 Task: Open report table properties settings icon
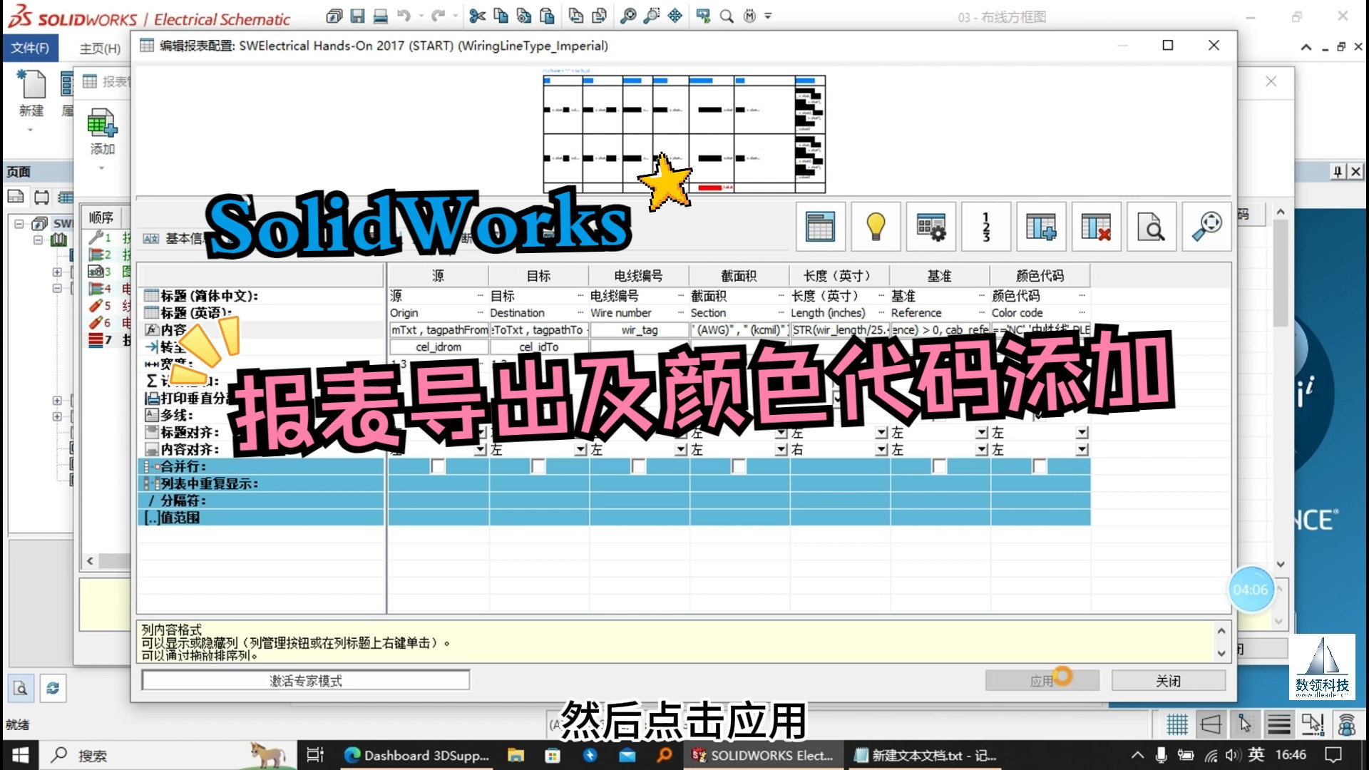click(931, 227)
